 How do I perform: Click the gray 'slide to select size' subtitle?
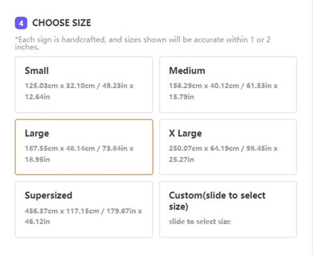click(x=200, y=222)
